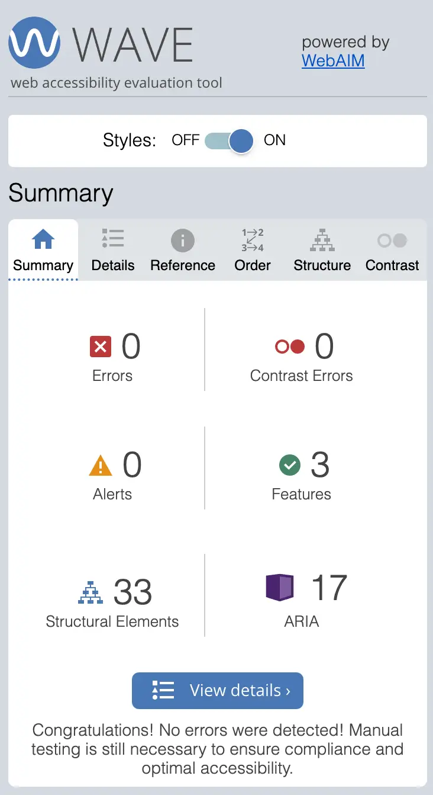Click the Structural Elements tree icon
Screen dimensions: 433x795
click(x=90, y=591)
